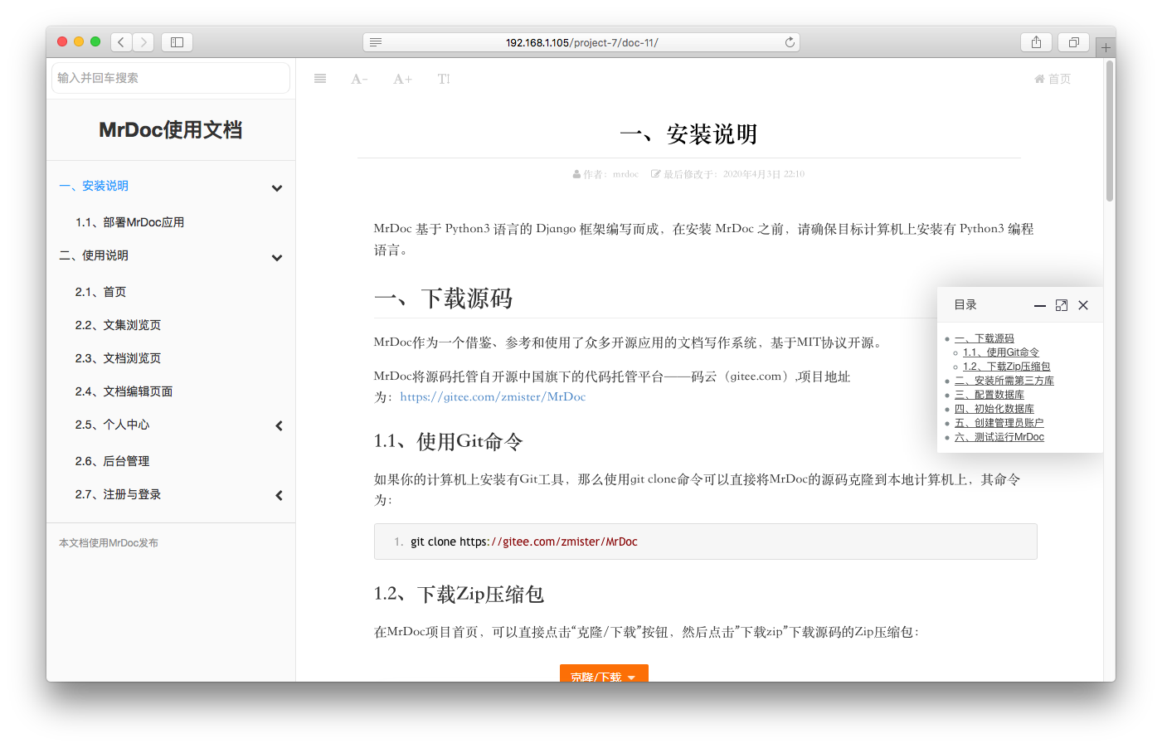Pop out the 目录 panel
The image size is (1162, 748).
tap(1062, 305)
